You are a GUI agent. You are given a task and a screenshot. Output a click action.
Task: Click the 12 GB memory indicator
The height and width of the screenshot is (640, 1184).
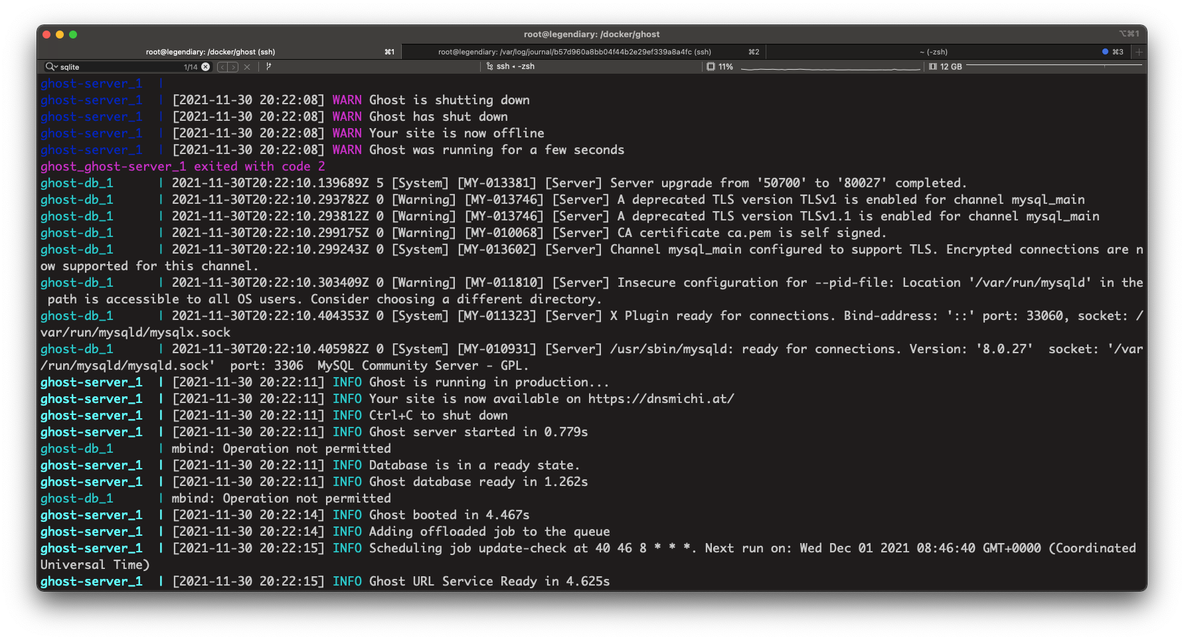[946, 67]
